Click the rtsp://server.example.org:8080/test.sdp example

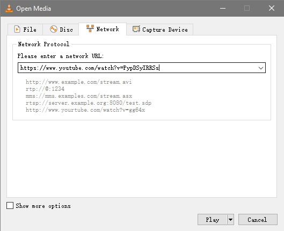click(89, 103)
